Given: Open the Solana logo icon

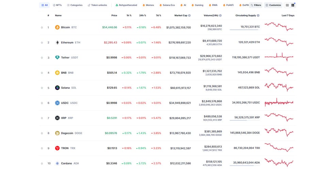Looking at the screenshot, I should pyautogui.click(x=57, y=88).
